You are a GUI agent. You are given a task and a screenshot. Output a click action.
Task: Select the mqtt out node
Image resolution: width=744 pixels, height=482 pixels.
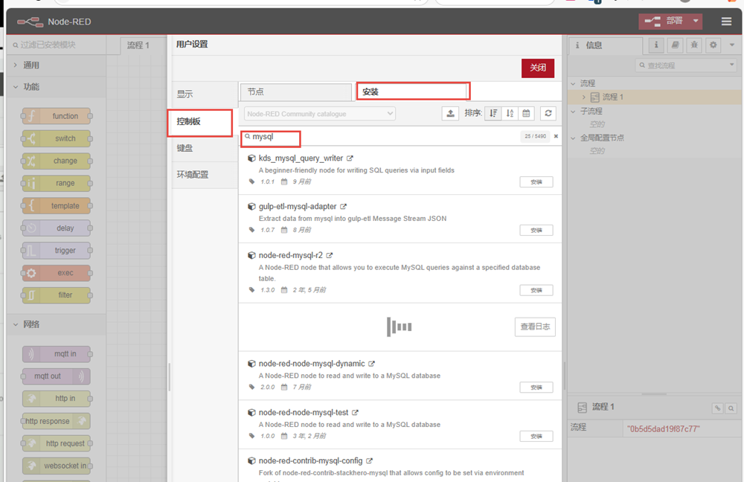click(x=57, y=376)
